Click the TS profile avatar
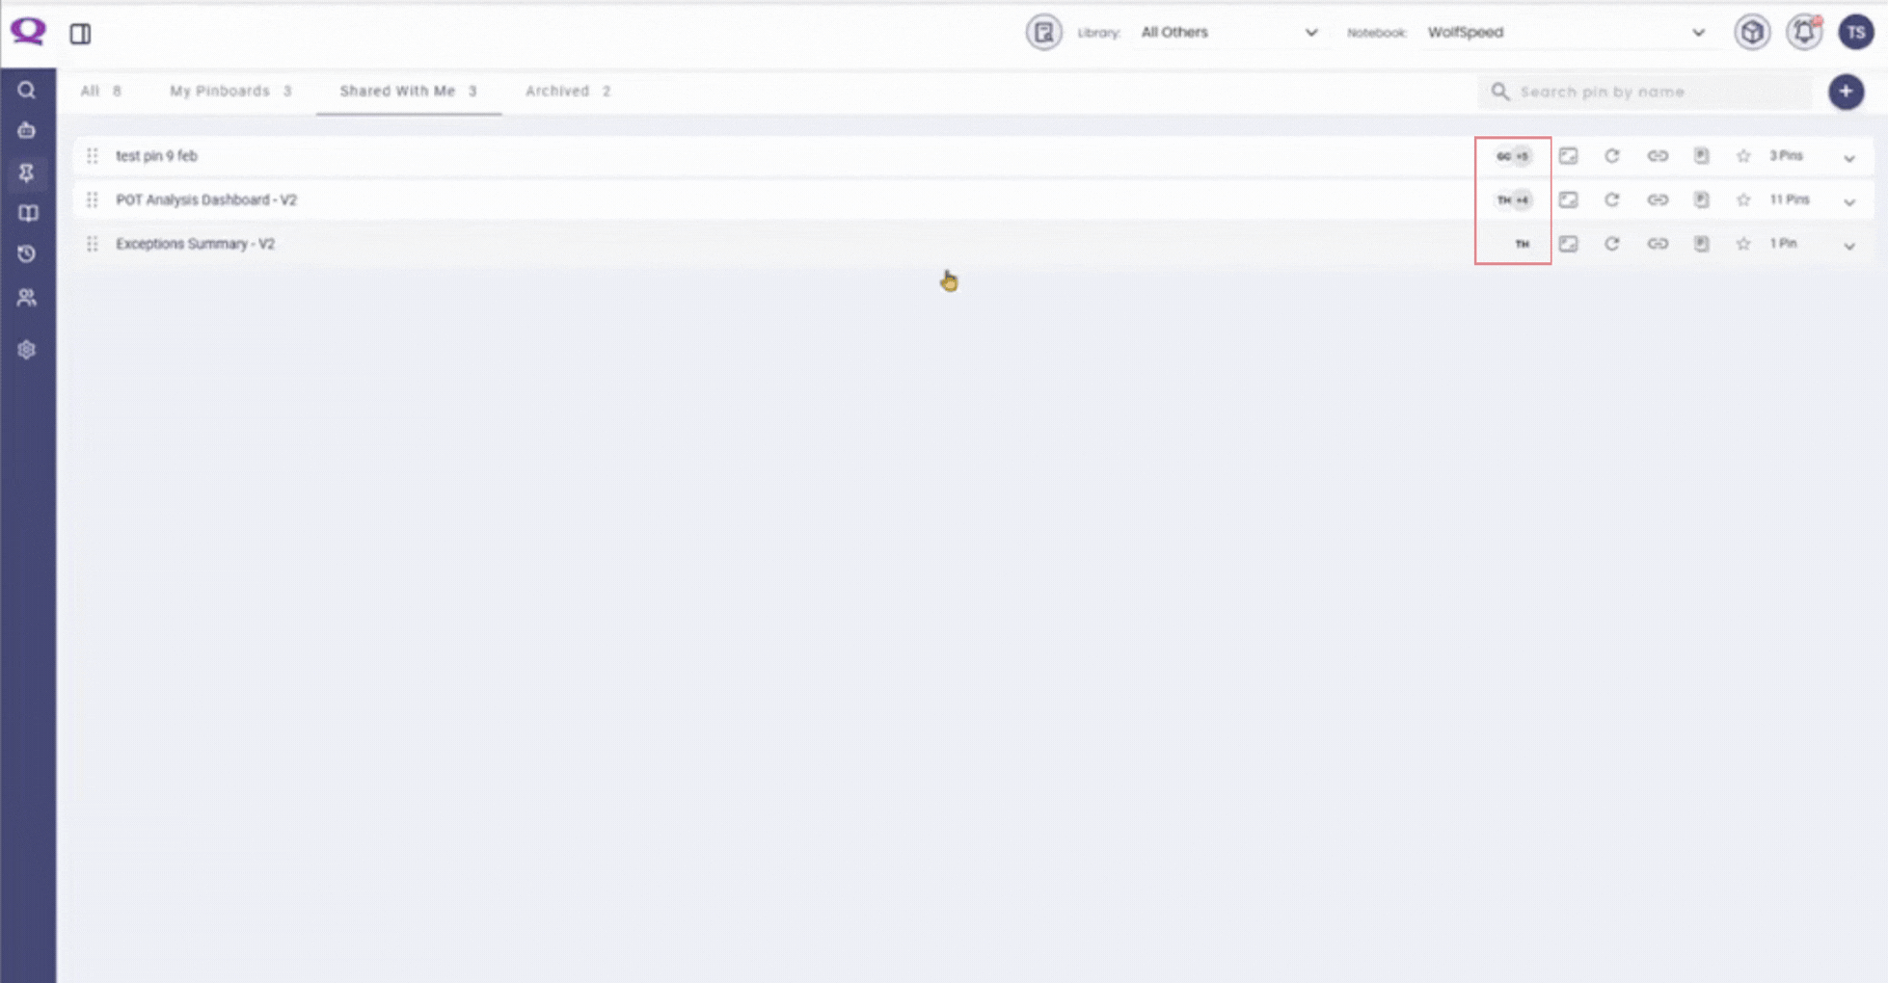 click(x=1856, y=32)
